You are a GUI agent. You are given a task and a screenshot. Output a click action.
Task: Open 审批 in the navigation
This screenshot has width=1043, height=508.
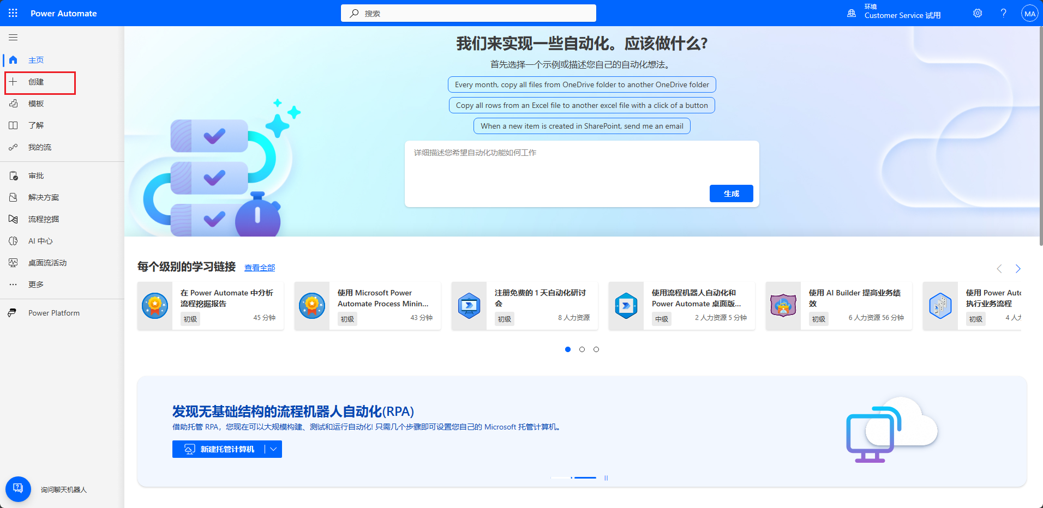(36, 176)
